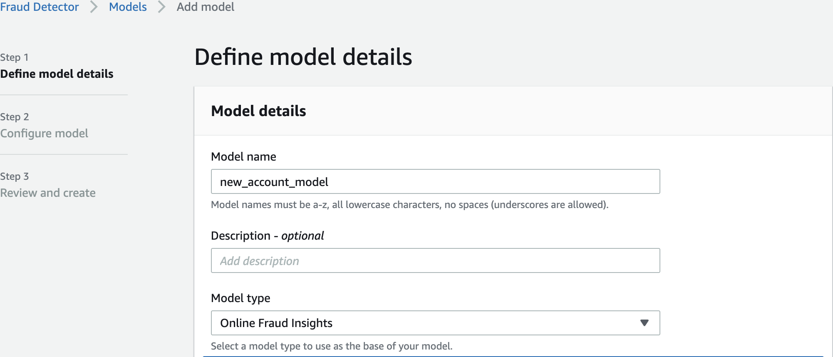Click the Model type field label
This screenshot has height=357, width=833.
click(x=240, y=298)
